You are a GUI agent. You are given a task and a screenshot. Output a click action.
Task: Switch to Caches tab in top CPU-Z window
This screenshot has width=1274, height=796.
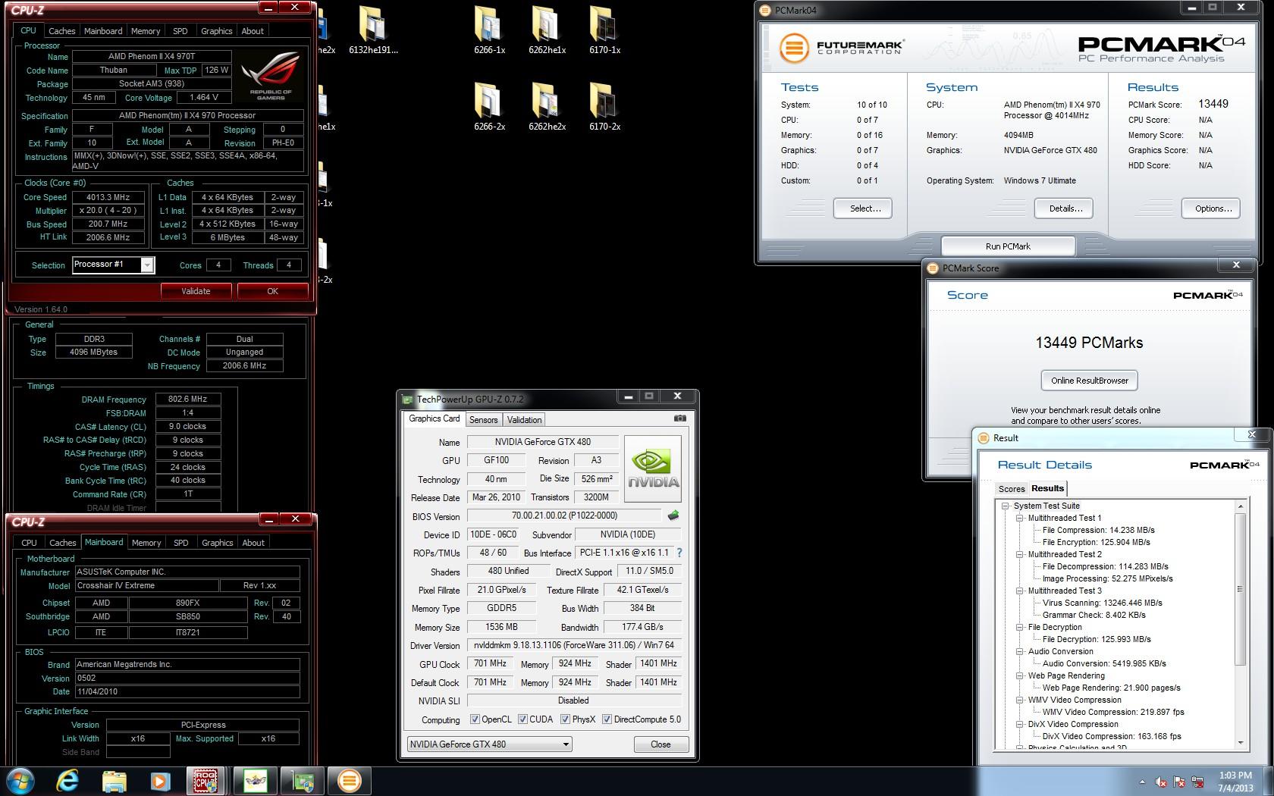pos(62,31)
